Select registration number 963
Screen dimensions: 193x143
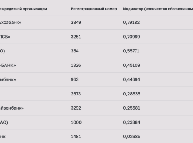[75, 79]
